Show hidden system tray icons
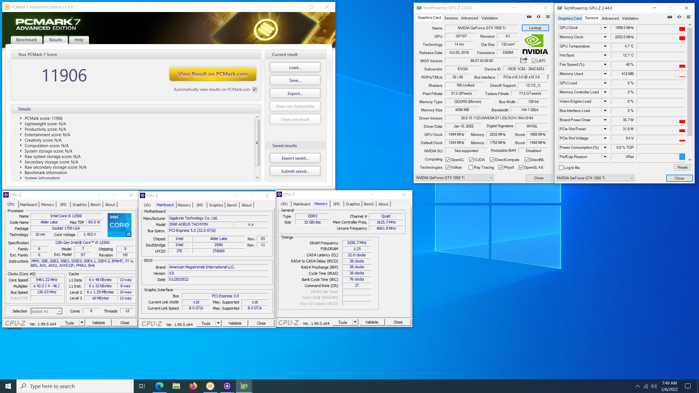Image resolution: width=699 pixels, height=393 pixels. coord(637,386)
